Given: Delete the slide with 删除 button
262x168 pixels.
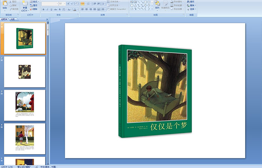Looking at the screenshot, I should [34, 9].
